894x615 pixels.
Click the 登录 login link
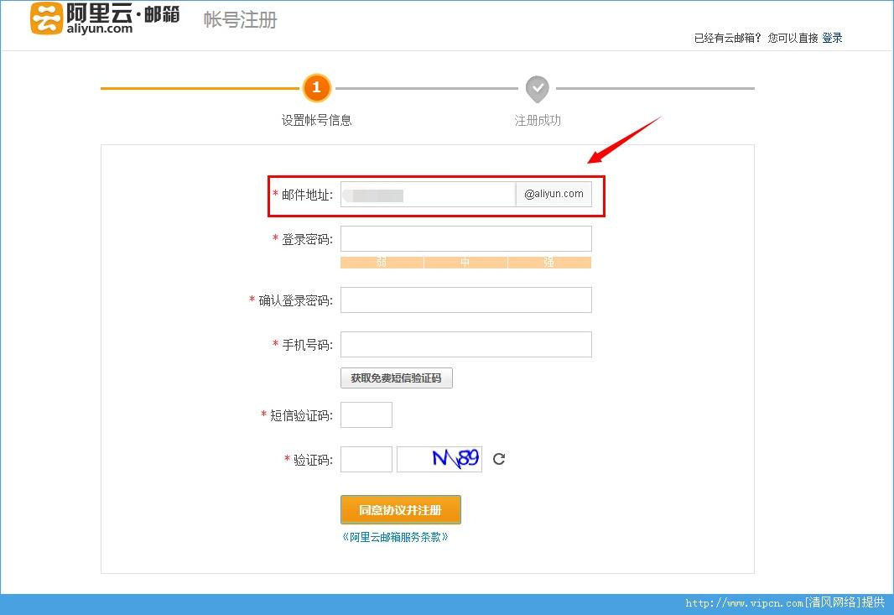(832, 39)
